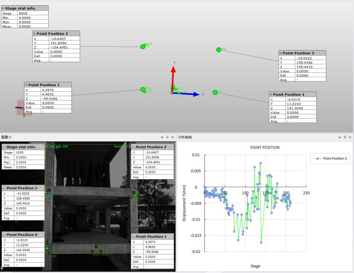Select the green point marker linked to Point Position 2
The width and height of the screenshot is (354, 273).
point(143,46)
